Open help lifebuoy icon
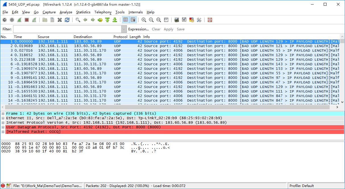345x189 pixels. (x=210, y=20)
